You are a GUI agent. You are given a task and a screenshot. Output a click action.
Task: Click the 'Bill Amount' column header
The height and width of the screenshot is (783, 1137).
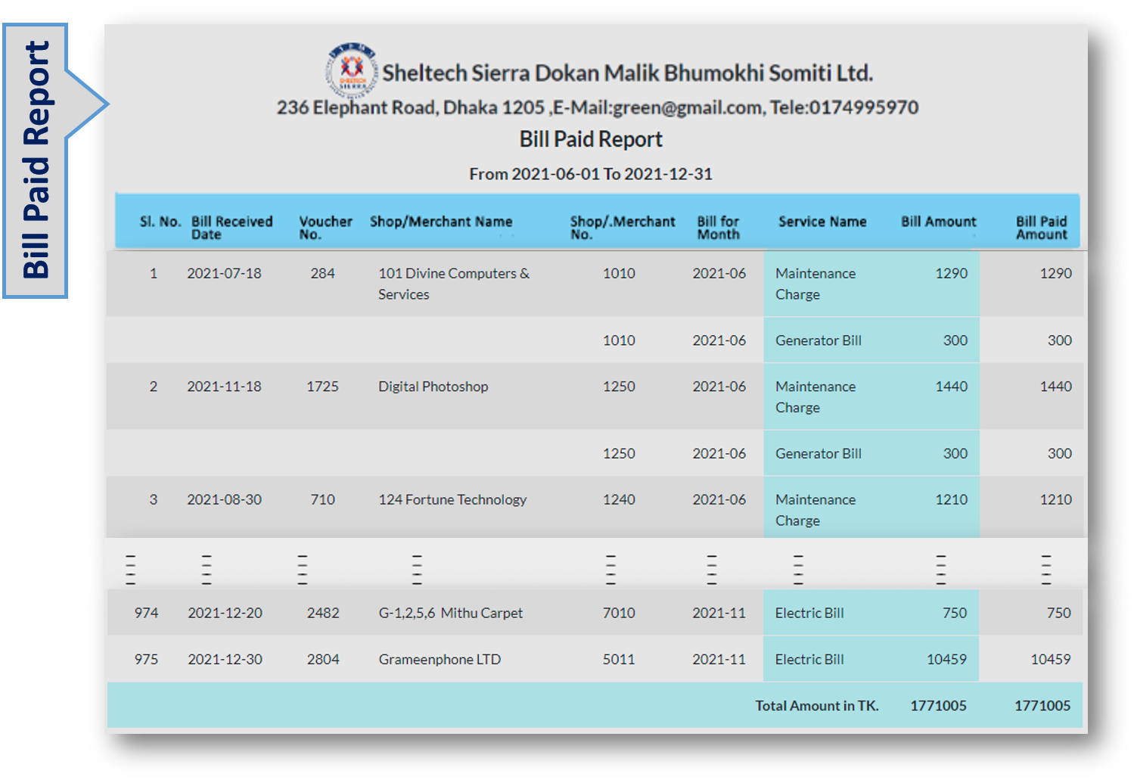[x=938, y=222]
